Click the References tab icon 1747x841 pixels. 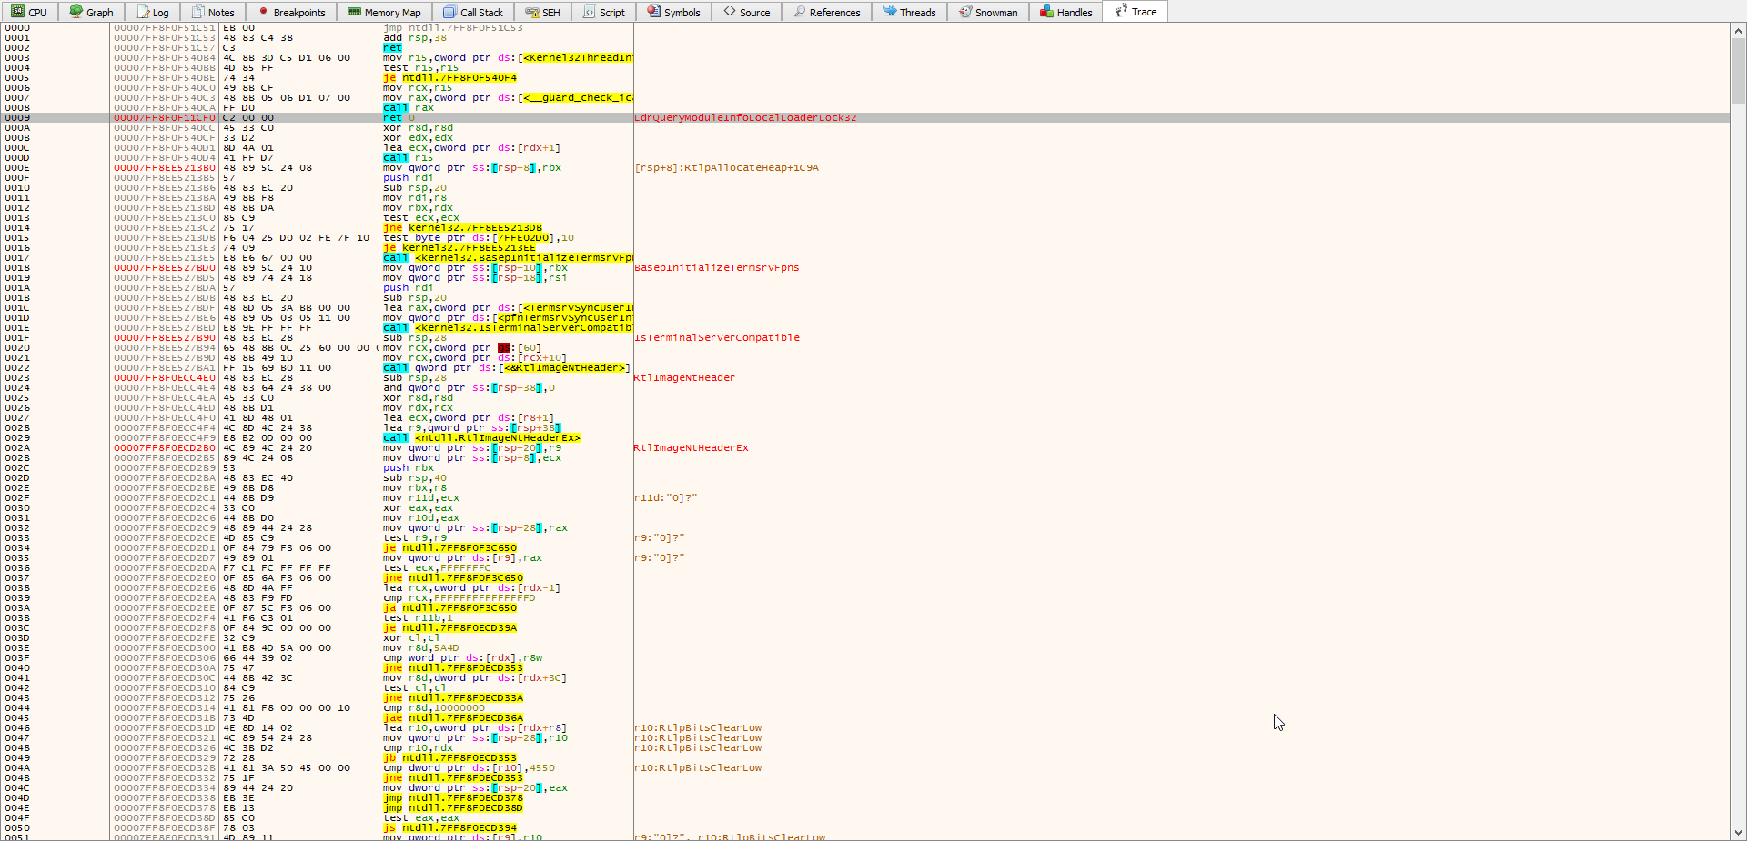click(x=800, y=12)
